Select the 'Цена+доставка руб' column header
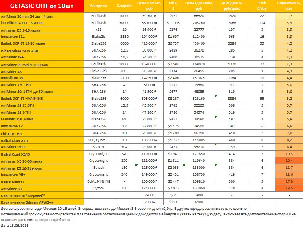The width and height of the screenshot is (303, 228). tap(199, 6)
